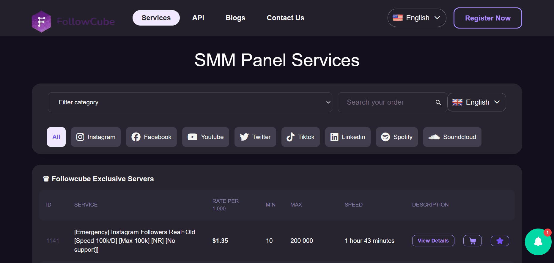This screenshot has width=554, height=263.
Task: Open the UK English language dropdown
Action: 476,102
